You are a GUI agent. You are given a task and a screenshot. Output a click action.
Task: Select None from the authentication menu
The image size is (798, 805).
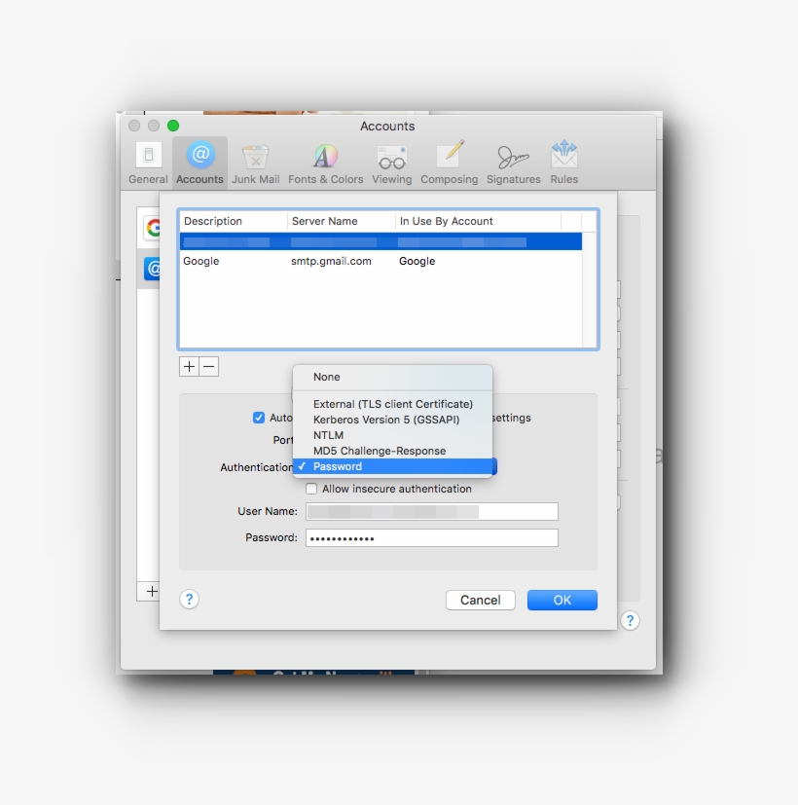coord(326,377)
